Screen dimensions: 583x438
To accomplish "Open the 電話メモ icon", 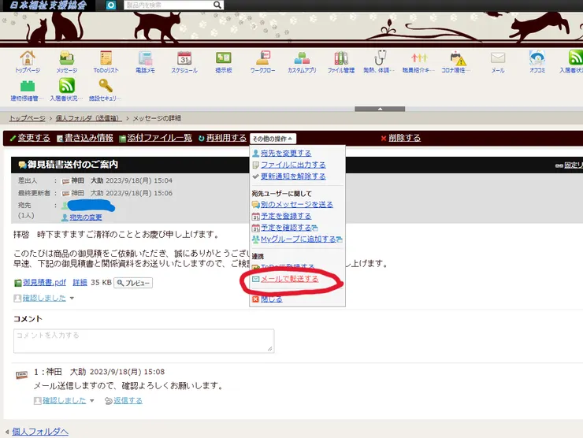I will pos(145,58).
